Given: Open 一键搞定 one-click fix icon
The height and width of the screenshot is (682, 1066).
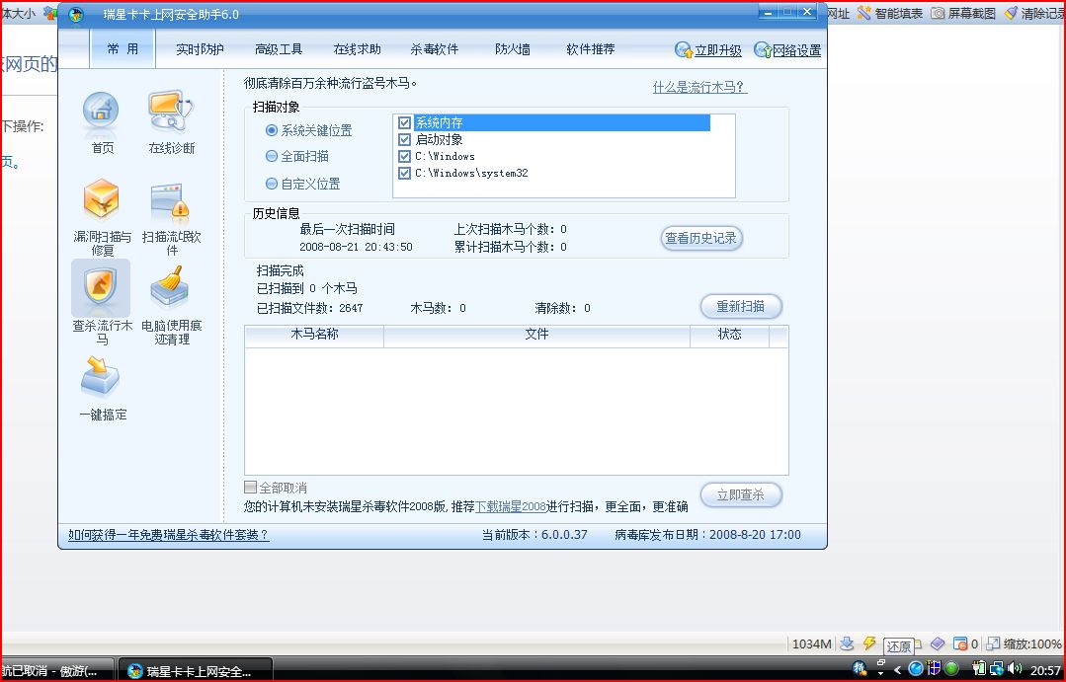Looking at the screenshot, I should [x=101, y=376].
